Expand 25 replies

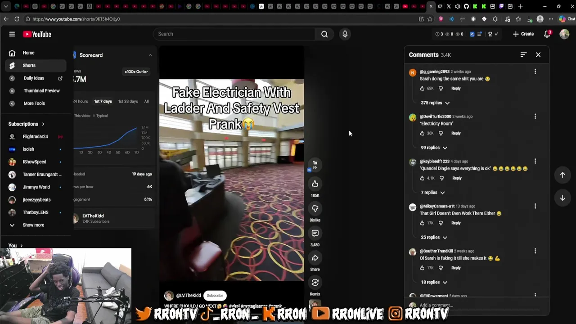coord(434,238)
